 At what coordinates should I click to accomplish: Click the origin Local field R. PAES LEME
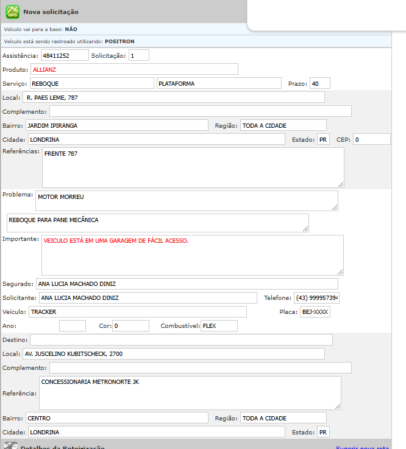click(x=174, y=97)
